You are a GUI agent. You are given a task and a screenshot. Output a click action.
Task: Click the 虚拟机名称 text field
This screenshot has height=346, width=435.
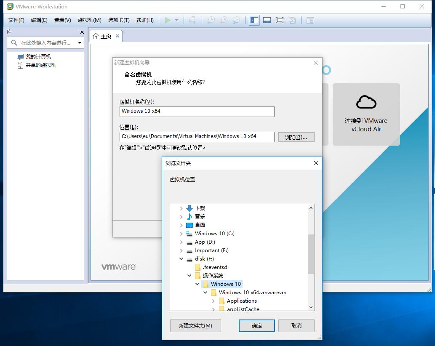[197, 112]
